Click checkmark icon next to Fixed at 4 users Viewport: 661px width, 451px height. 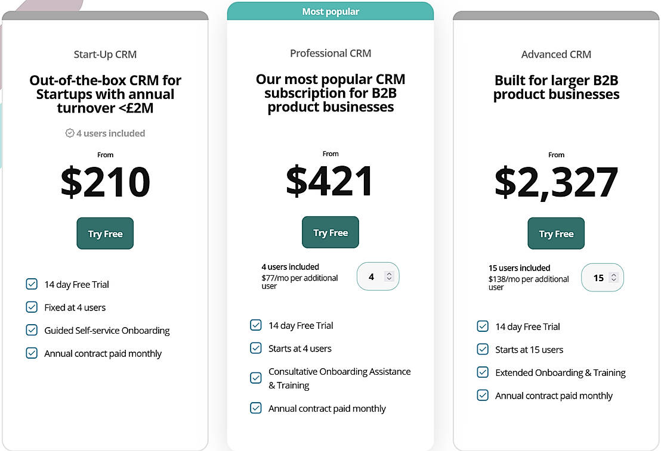point(32,307)
